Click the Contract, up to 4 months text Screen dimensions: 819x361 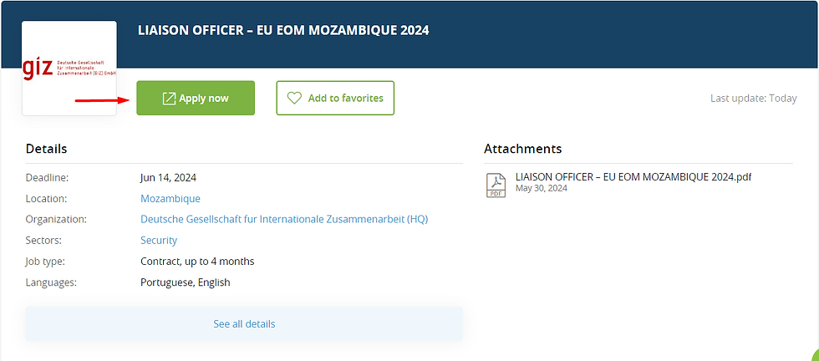pos(197,262)
